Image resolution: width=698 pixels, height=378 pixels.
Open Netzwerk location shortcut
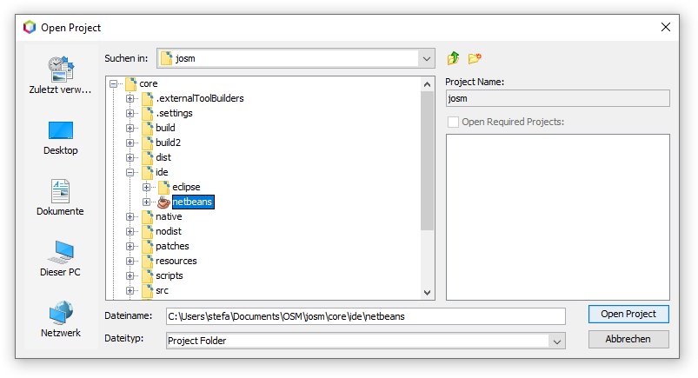(x=60, y=320)
